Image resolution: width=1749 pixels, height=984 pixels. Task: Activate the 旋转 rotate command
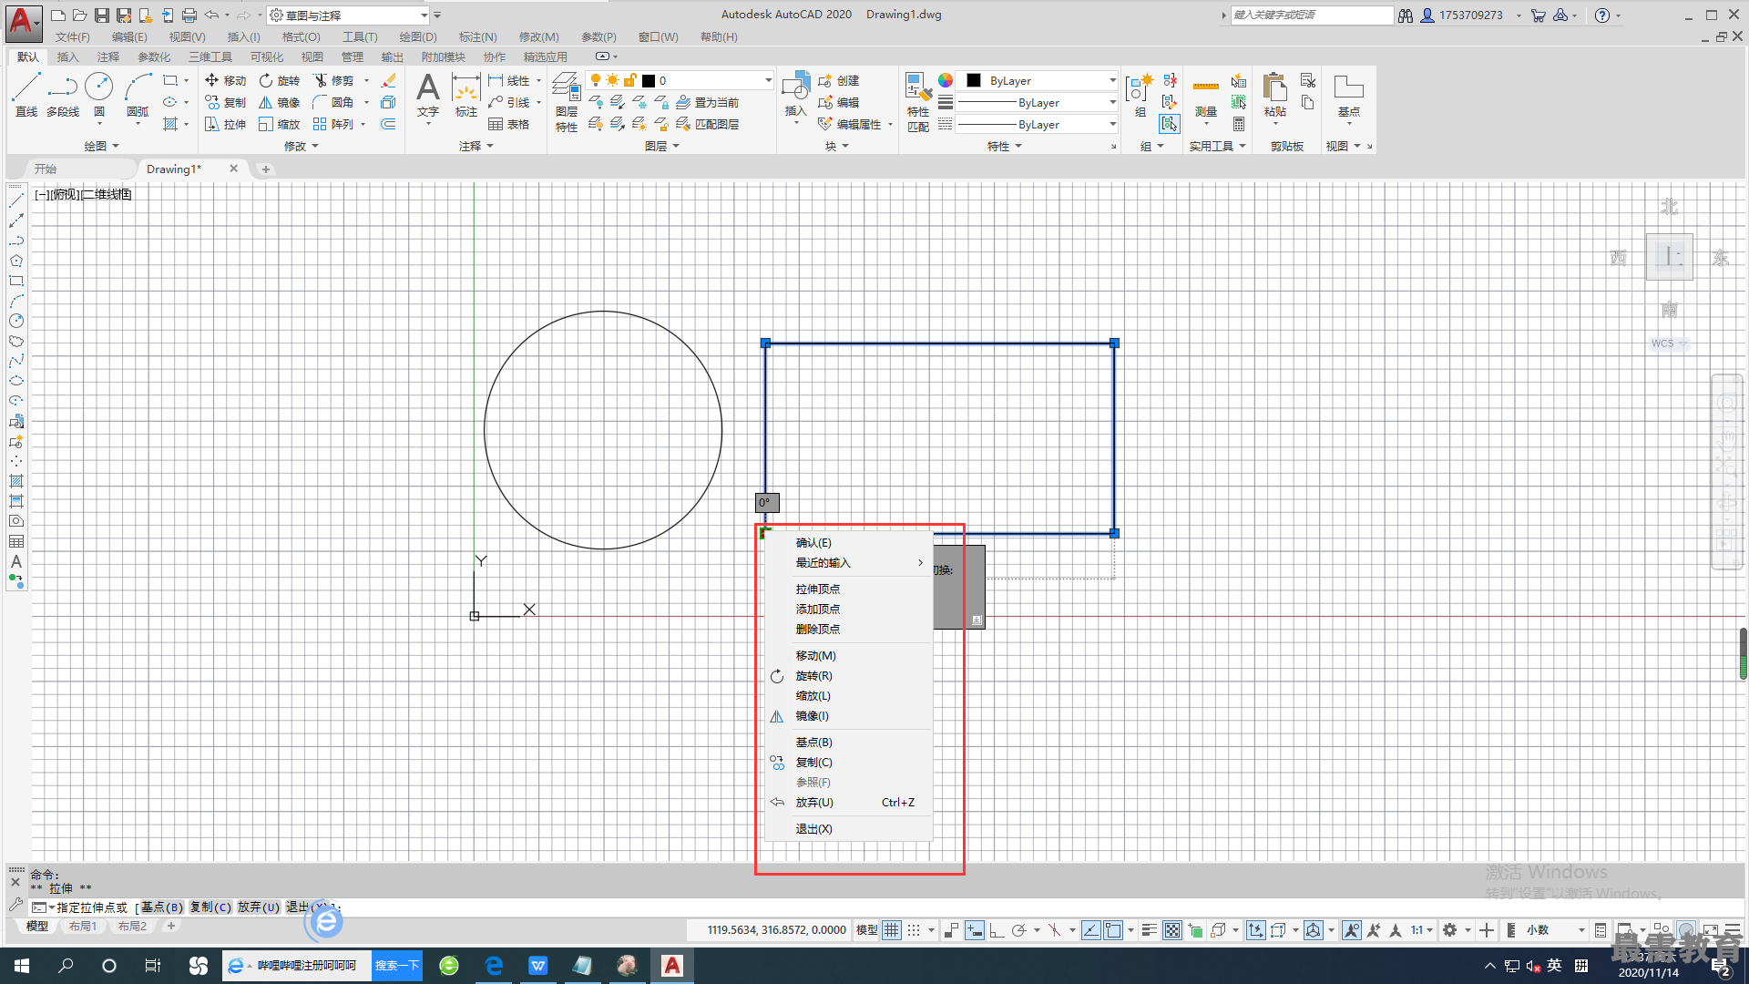[280, 80]
